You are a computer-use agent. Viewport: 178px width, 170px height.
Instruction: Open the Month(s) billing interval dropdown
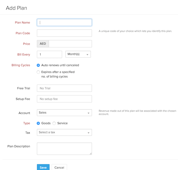click(78, 54)
